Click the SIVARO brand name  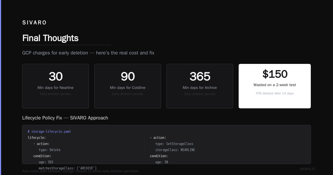(34, 23)
